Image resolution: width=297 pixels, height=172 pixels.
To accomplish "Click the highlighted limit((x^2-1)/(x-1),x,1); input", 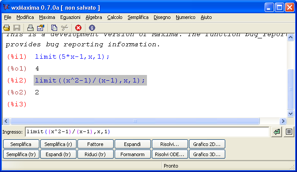I will pos(90,80).
